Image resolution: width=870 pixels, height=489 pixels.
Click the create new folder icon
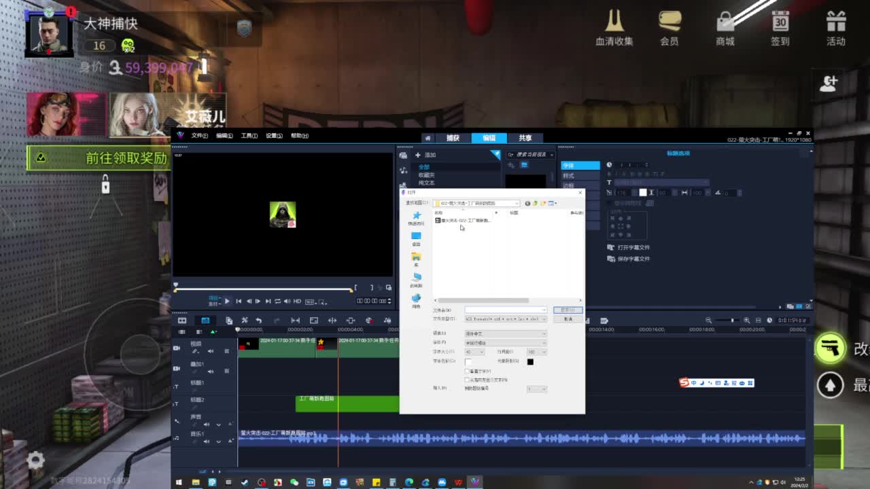(x=543, y=203)
